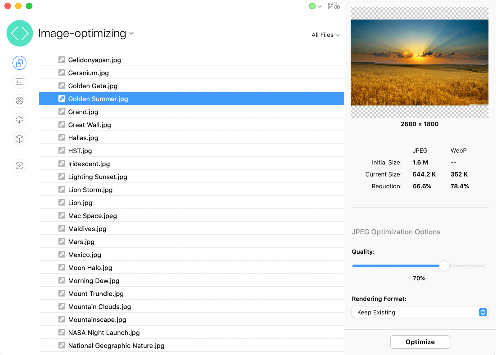Select the Great Wall.jpg file name
Image resolution: width=496 pixels, height=355 pixels.
90,125
